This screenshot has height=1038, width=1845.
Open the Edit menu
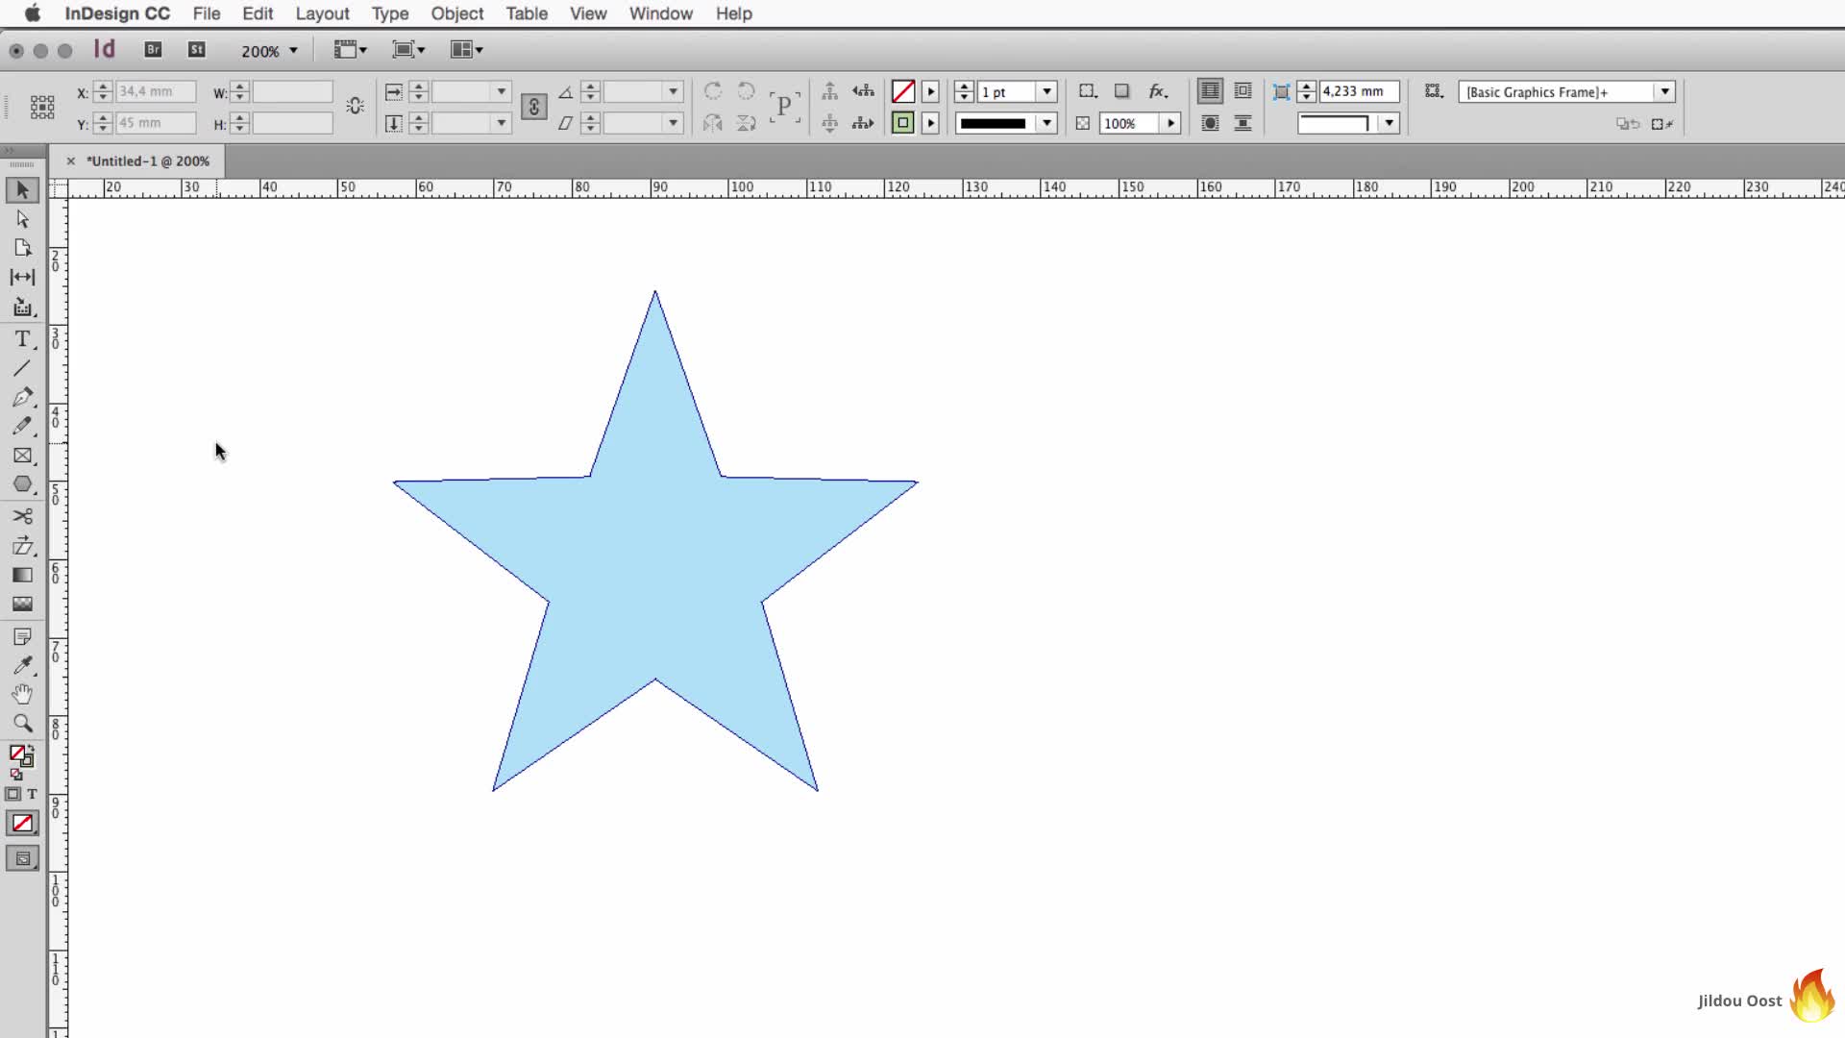[258, 13]
